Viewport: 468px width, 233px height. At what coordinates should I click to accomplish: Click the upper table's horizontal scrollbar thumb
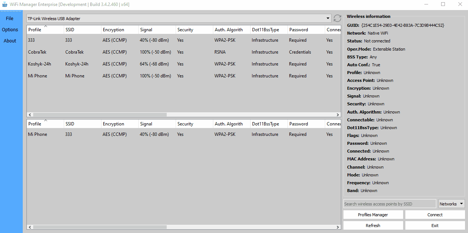(x=100, y=115)
